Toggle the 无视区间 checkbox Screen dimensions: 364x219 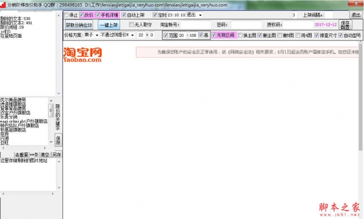[214, 35]
